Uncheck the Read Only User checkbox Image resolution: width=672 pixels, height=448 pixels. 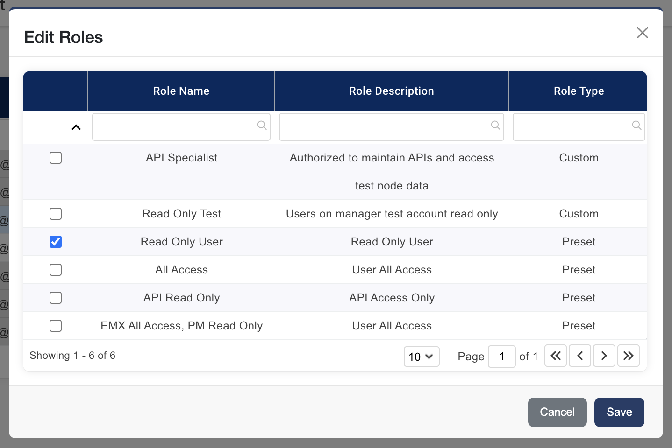(x=56, y=242)
